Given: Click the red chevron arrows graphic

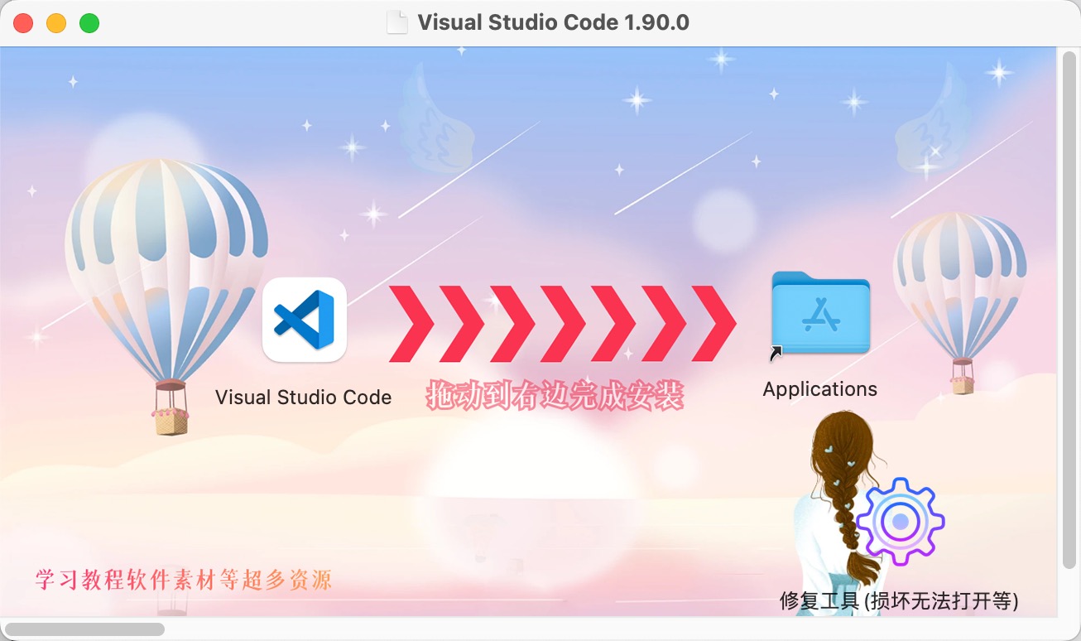Looking at the screenshot, I should [562, 323].
